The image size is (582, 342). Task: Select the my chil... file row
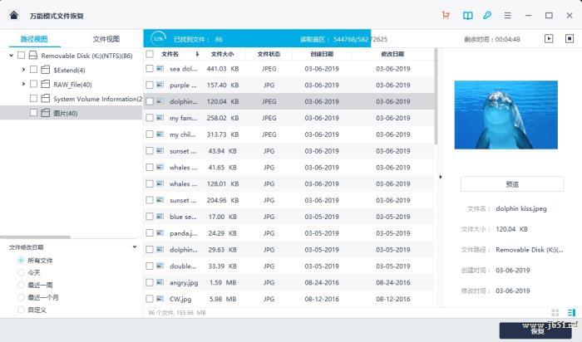point(289,134)
